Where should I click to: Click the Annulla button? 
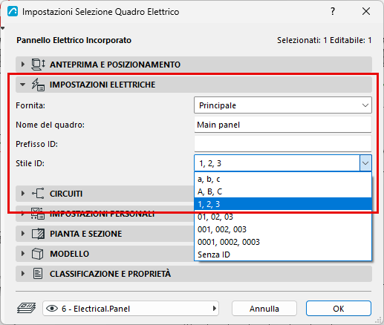pyautogui.click(x=264, y=309)
